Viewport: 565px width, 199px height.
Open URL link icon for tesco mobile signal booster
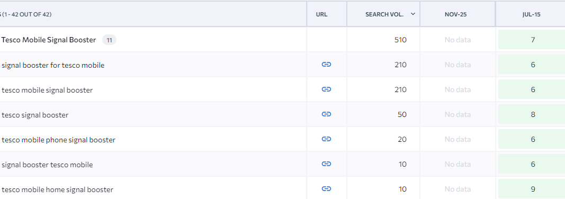pyautogui.click(x=326, y=89)
